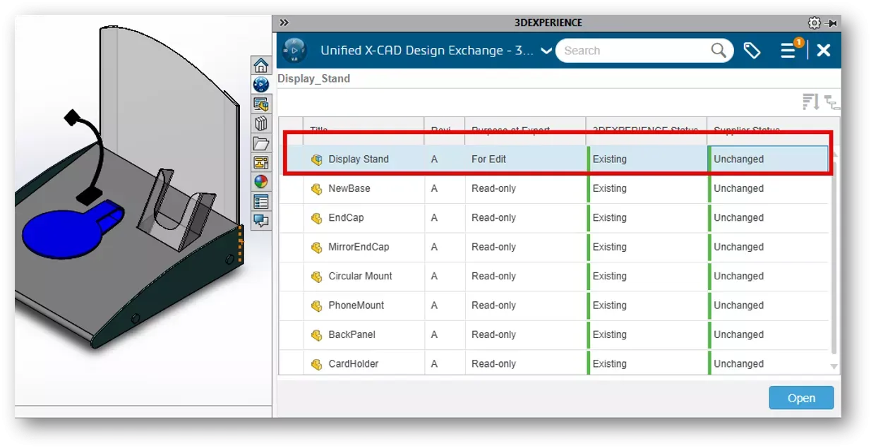Click the PhoneMount part icon
The height and width of the screenshot is (448, 871).
pyautogui.click(x=317, y=305)
